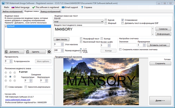Screen dimensions: 175x108
Task: Select the top-center watermark position radio
Action: (10, 73)
